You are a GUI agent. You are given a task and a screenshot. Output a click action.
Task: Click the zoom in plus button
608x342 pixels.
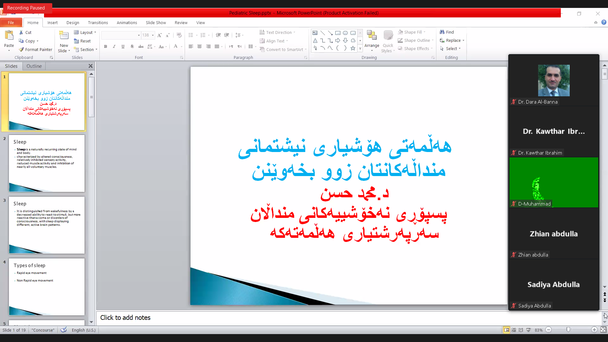(x=594, y=330)
